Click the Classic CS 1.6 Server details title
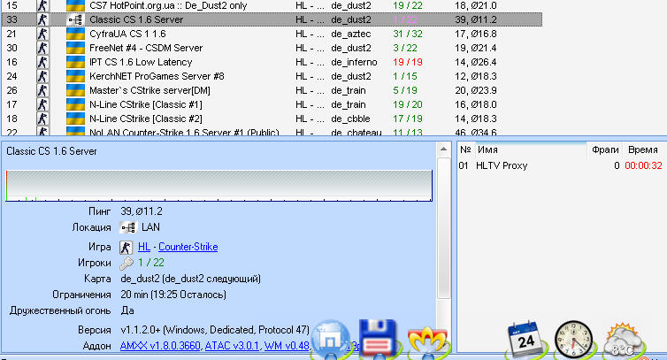This screenshot has height=360, width=667. (51, 151)
